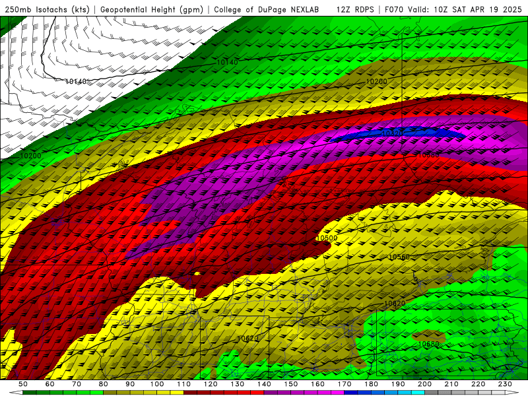Click the 100 knot colorbar label
The height and width of the screenshot is (396, 528).
click(x=157, y=384)
